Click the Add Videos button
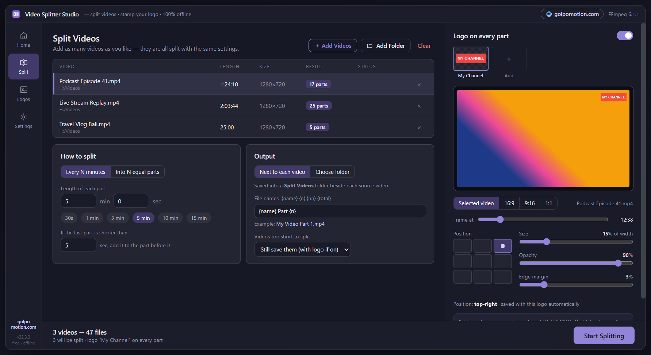The height and width of the screenshot is (355, 651). pos(333,46)
